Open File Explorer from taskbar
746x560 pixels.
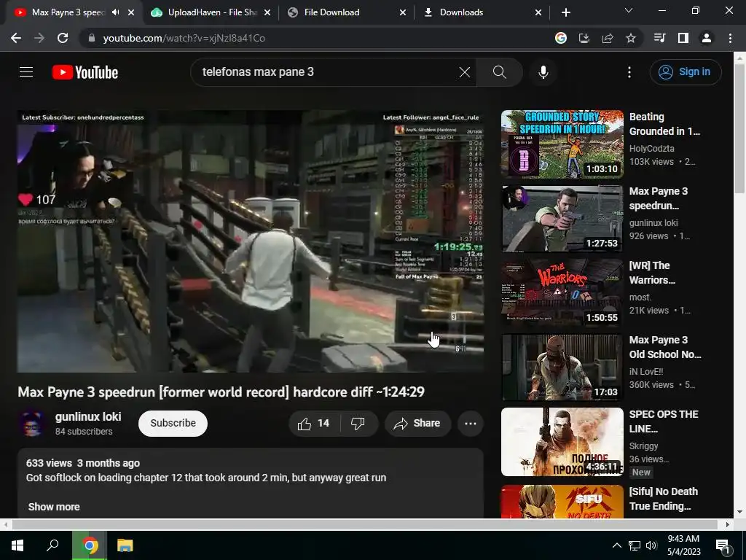click(125, 545)
